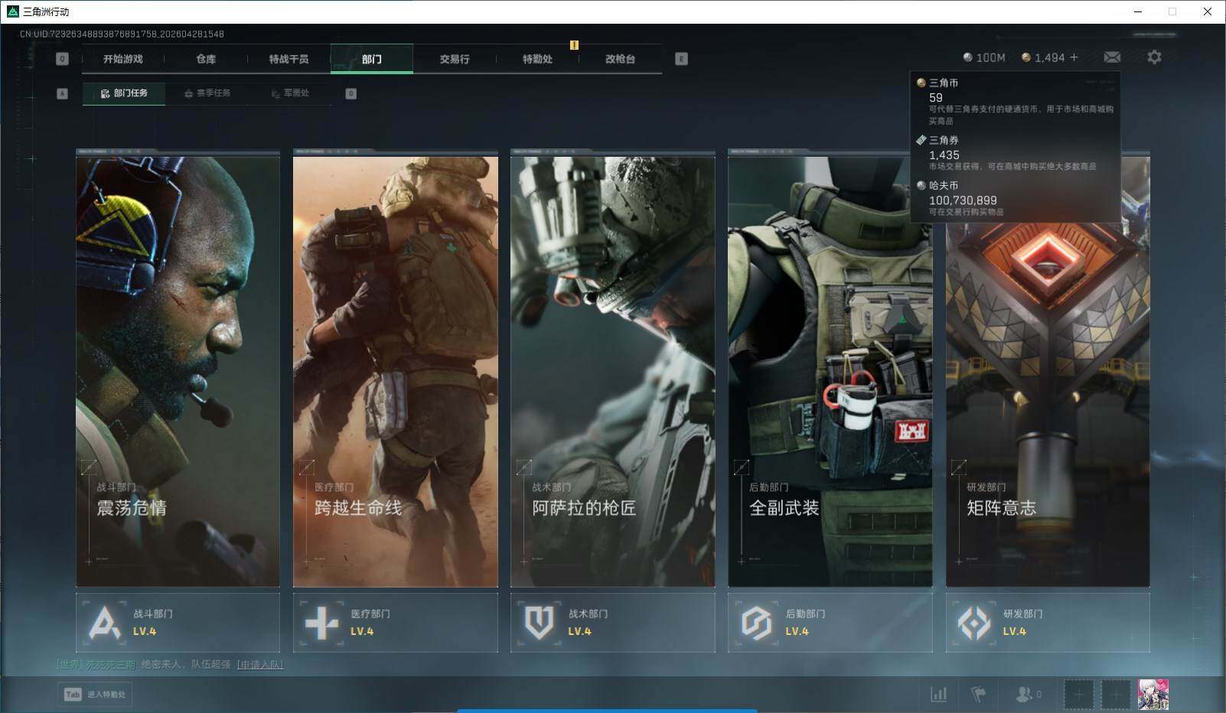Open the 交易行 tab
The image size is (1226, 713).
(x=455, y=59)
